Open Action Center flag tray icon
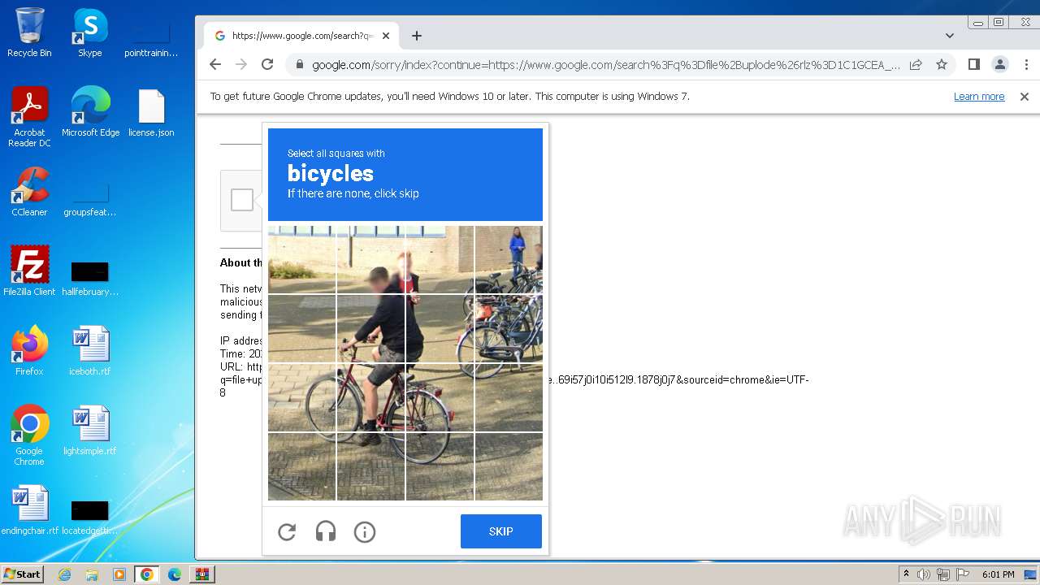 coord(962,574)
